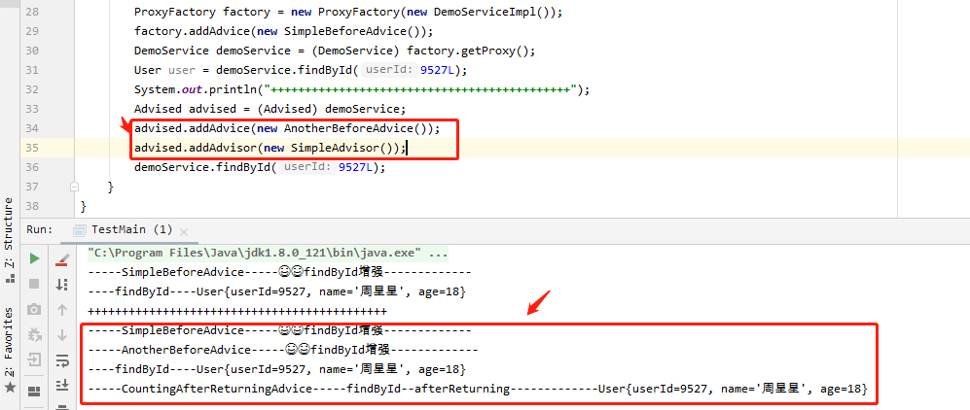This screenshot has height=410, width=970.
Task: Open the Structure tool window tab
Action: pos(9,232)
